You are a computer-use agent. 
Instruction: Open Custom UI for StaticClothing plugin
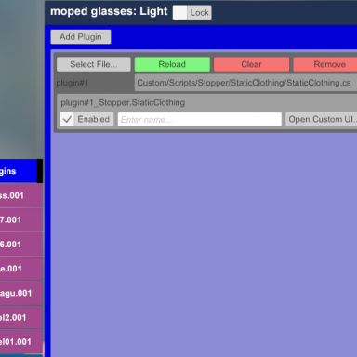[321, 119]
